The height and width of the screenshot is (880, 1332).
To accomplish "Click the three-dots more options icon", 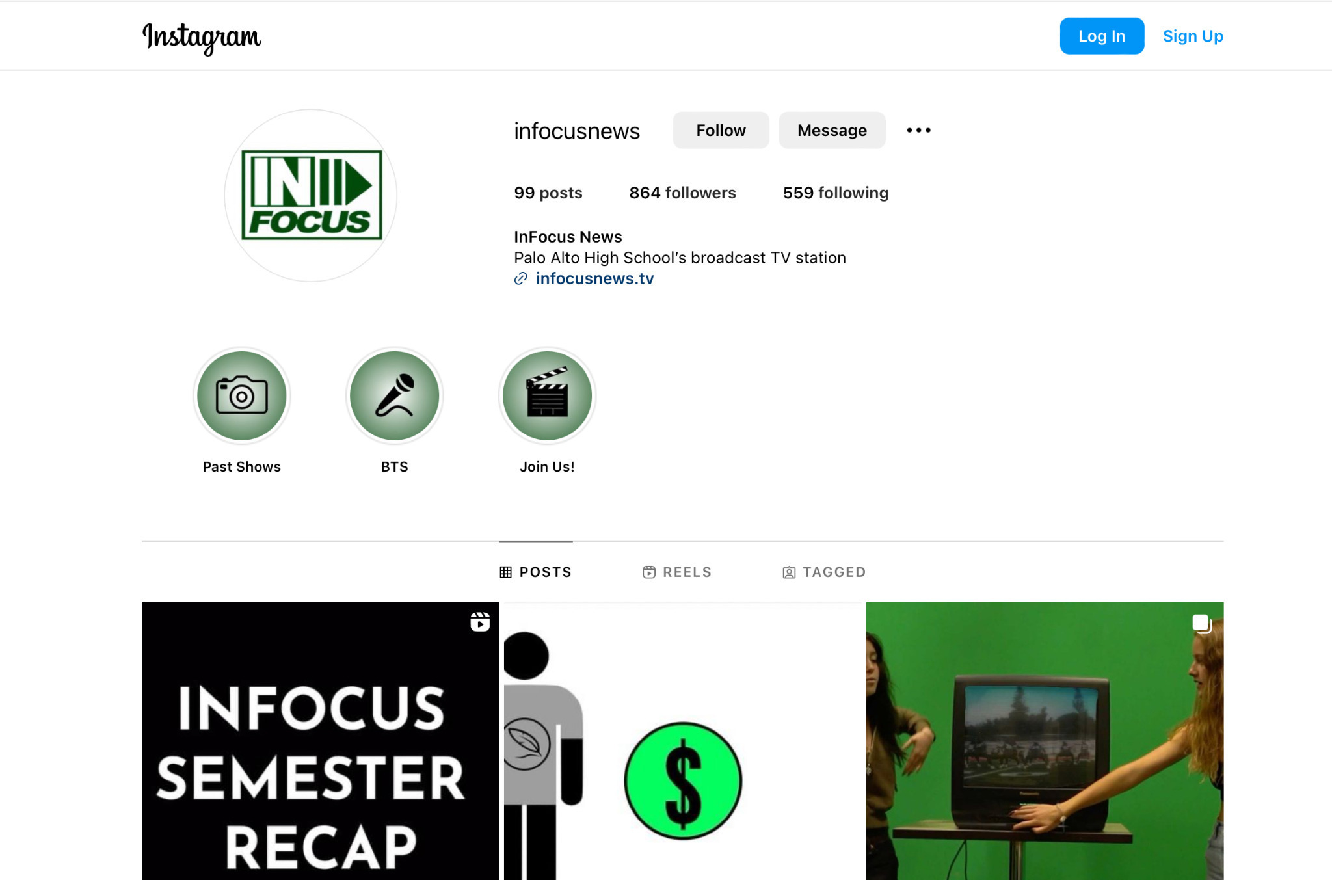I will 918,130.
